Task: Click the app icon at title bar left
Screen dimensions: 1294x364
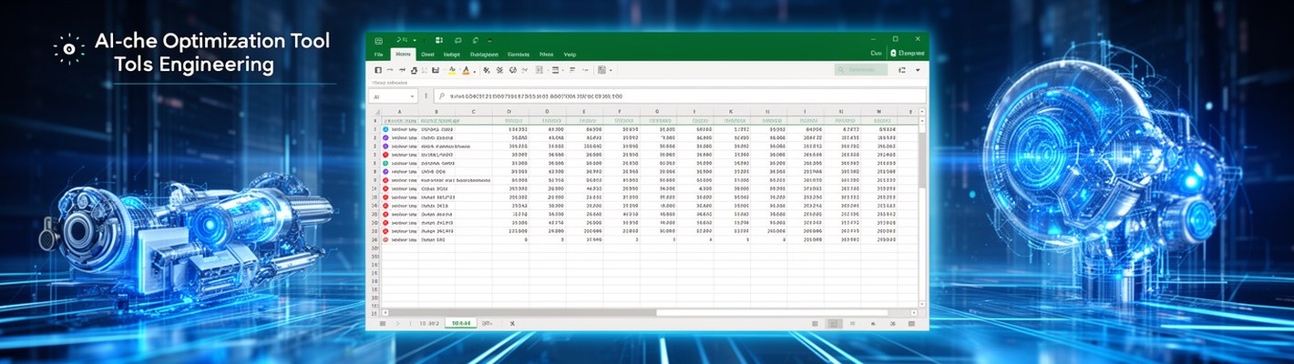Action: 378,40
